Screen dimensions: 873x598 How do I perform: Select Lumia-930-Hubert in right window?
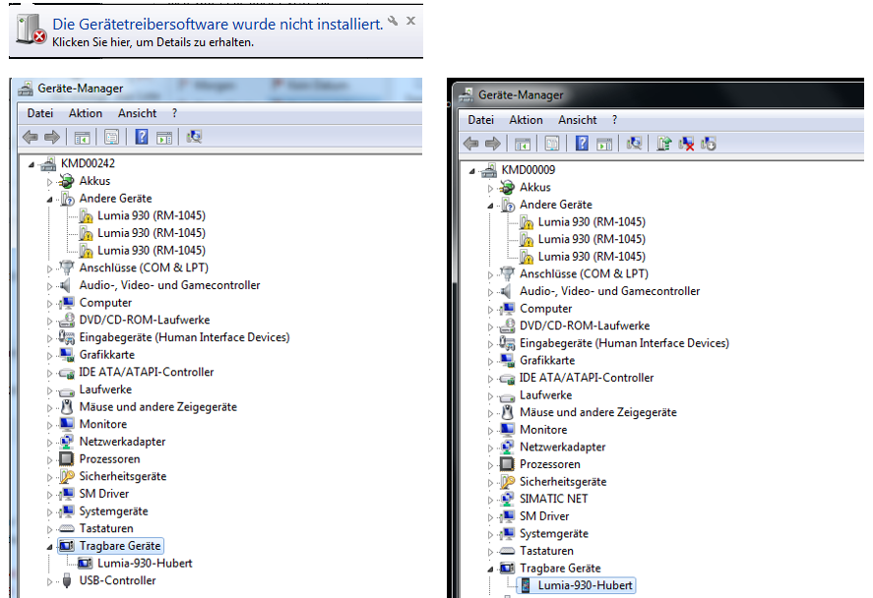pos(586,585)
